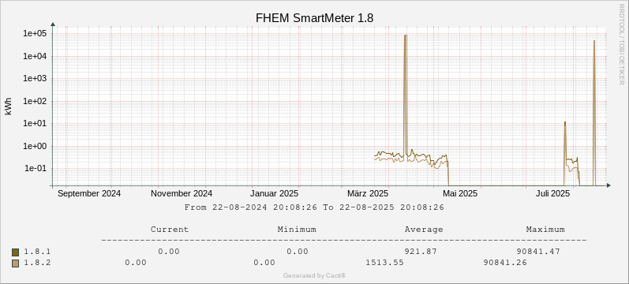Select the März 2025 axis label
The width and height of the screenshot is (629, 284).
click(x=368, y=193)
